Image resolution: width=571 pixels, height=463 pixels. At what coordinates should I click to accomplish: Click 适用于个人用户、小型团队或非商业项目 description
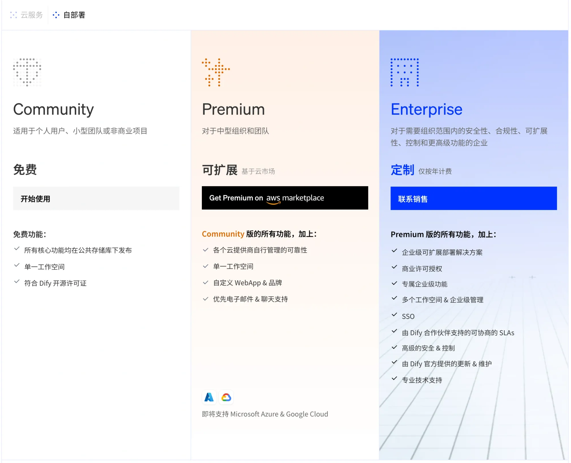(80, 131)
